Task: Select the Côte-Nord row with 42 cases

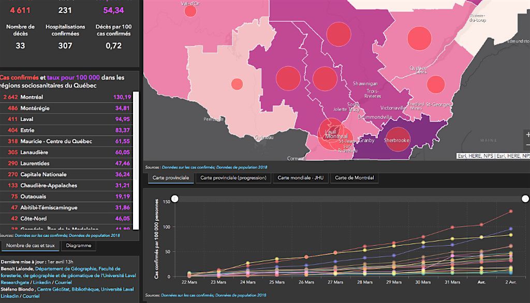Action: pyautogui.click(x=67, y=219)
